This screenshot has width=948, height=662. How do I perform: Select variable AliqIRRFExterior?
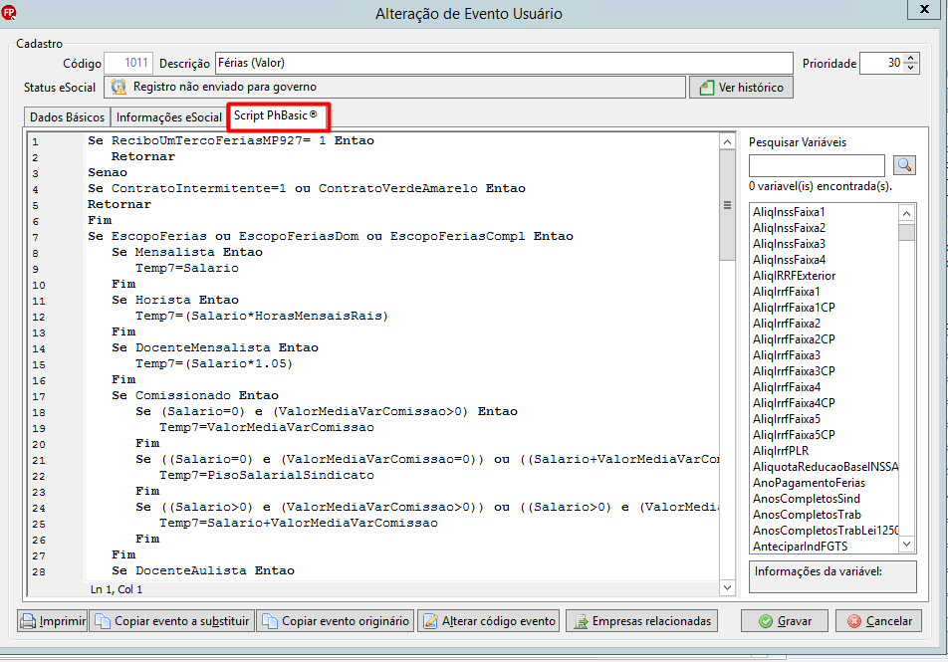pyautogui.click(x=794, y=276)
